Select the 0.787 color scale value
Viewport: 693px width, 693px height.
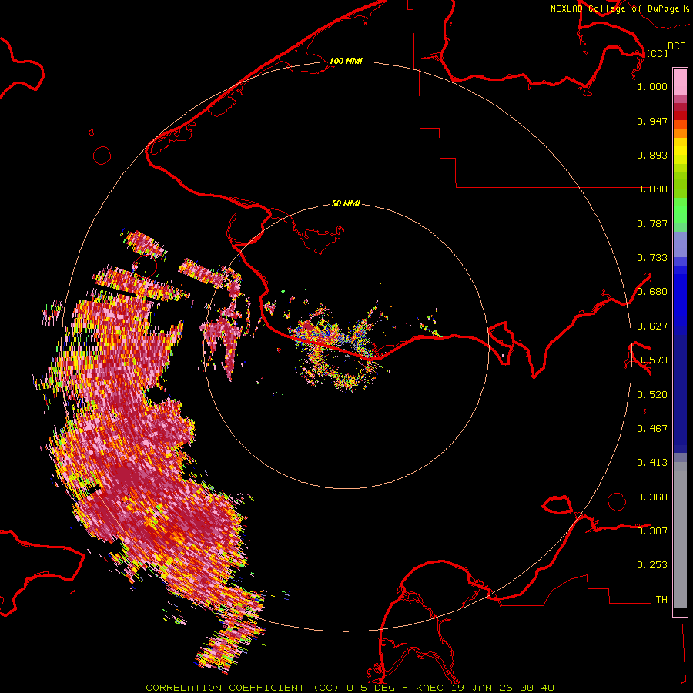(x=652, y=223)
